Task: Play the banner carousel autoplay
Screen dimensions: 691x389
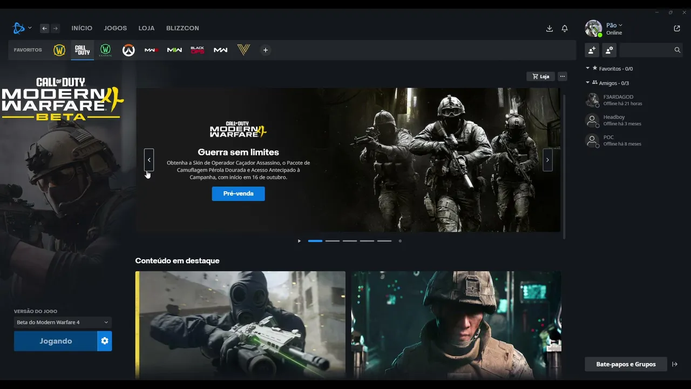Action: pos(299,241)
